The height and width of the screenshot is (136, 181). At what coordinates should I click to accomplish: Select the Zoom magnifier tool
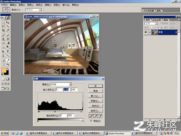click(x=8, y=64)
